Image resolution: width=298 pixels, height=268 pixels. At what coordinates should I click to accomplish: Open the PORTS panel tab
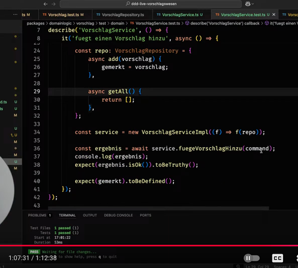[145, 216]
